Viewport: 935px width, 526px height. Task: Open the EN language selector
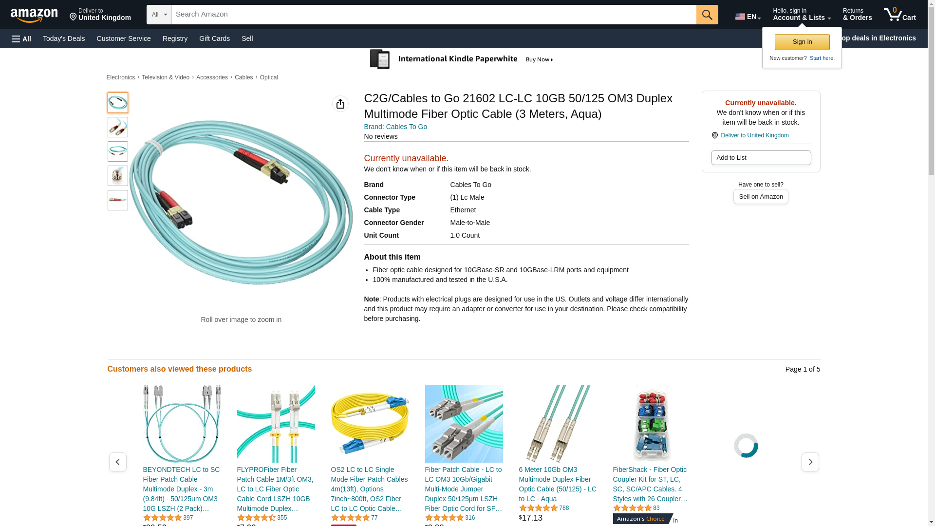(748, 17)
